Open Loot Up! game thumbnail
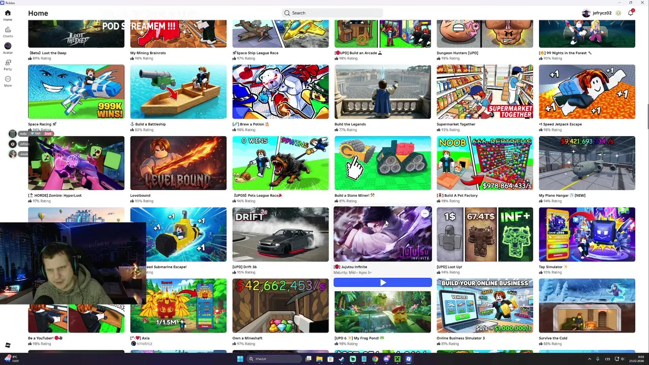This screenshot has width=649, height=365. point(485,235)
